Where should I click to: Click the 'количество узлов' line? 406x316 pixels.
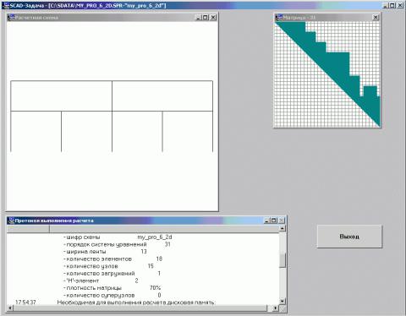point(108,266)
